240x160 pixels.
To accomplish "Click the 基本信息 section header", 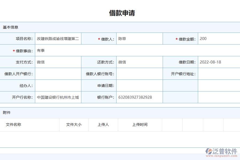I will pos(9,27).
